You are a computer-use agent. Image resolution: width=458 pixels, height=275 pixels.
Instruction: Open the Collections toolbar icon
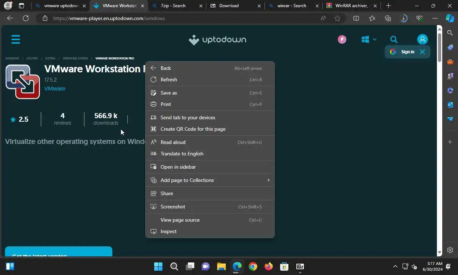pos(388,18)
